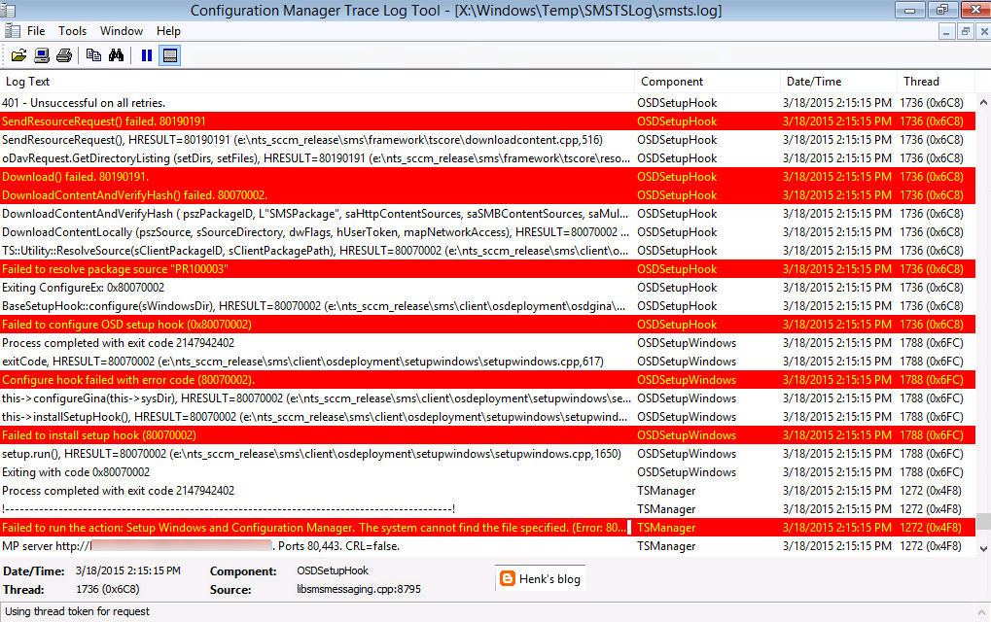
Task: Select the dashed separator TSManager log row
Action: click(x=487, y=509)
